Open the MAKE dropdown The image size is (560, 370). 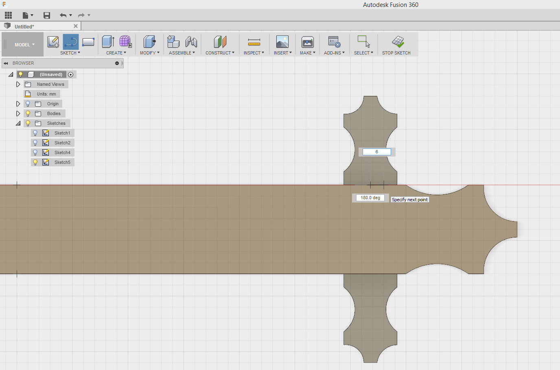point(308,53)
